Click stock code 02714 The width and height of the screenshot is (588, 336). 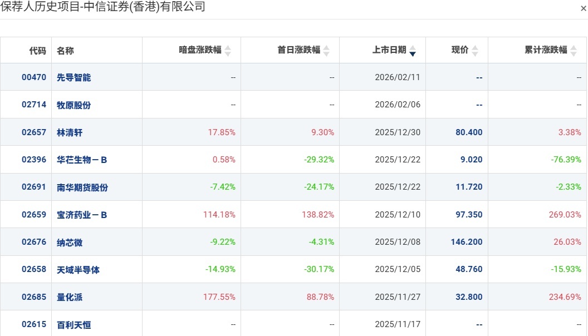click(x=34, y=105)
